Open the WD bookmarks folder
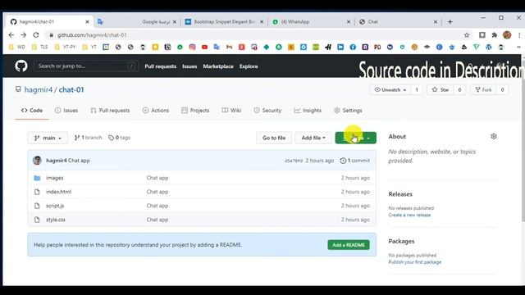This screenshot has width=525, height=295. tap(17, 48)
